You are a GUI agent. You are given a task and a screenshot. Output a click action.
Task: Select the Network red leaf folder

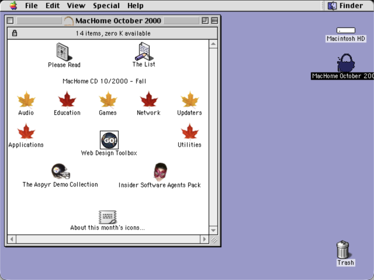[x=149, y=100]
